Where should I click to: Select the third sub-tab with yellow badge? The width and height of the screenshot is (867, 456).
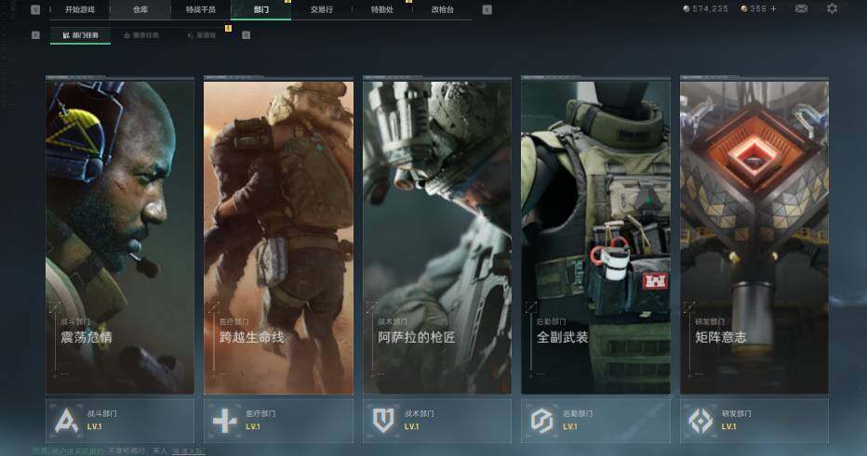coord(203,35)
